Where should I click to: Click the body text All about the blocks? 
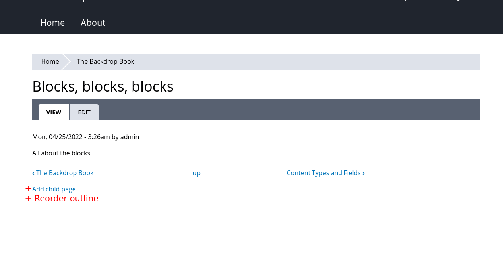tap(62, 152)
